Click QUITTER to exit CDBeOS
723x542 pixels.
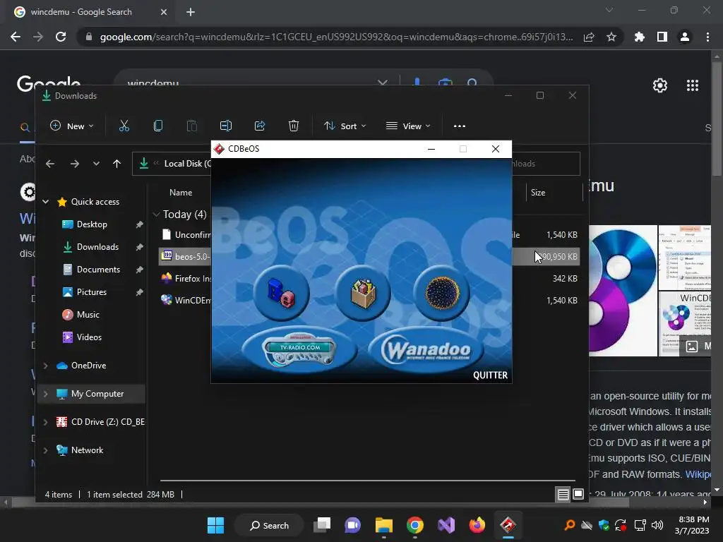(x=490, y=375)
